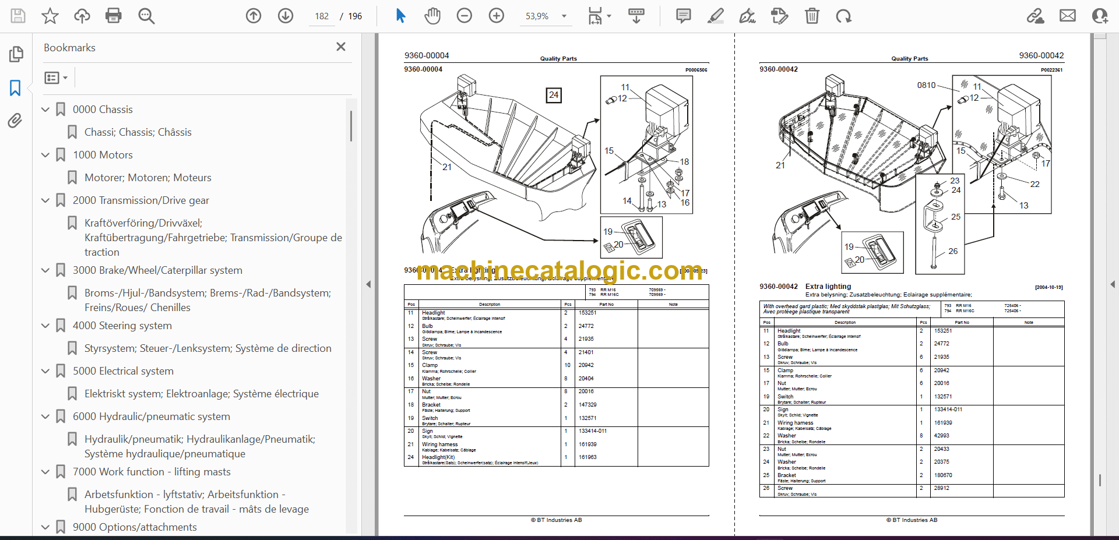This screenshot has width=1119, height=540.
Task: Send the file by email
Action: tap(1068, 16)
